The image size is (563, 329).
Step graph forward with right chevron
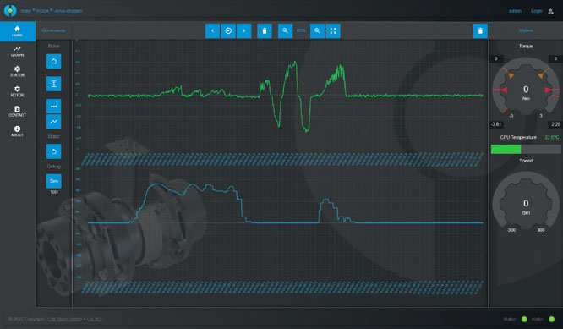point(244,31)
